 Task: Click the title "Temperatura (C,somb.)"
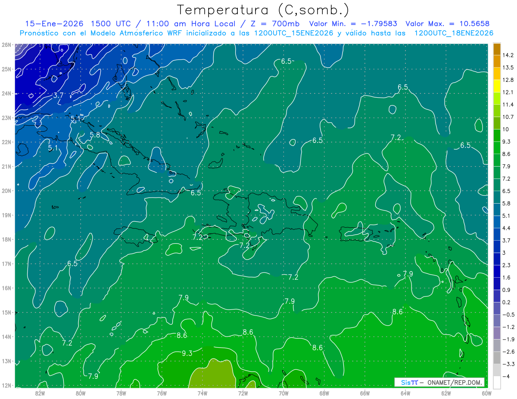[x=263, y=10]
